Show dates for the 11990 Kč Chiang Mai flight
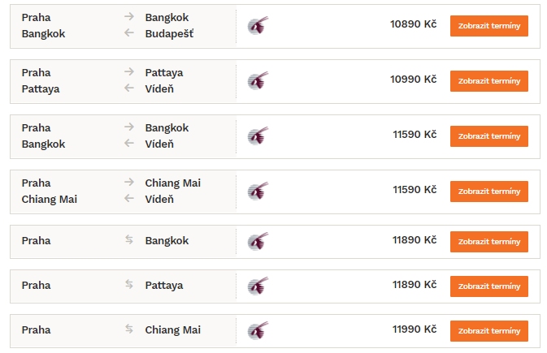Viewport: 547px width, 353px height. [x=489, y=331]
